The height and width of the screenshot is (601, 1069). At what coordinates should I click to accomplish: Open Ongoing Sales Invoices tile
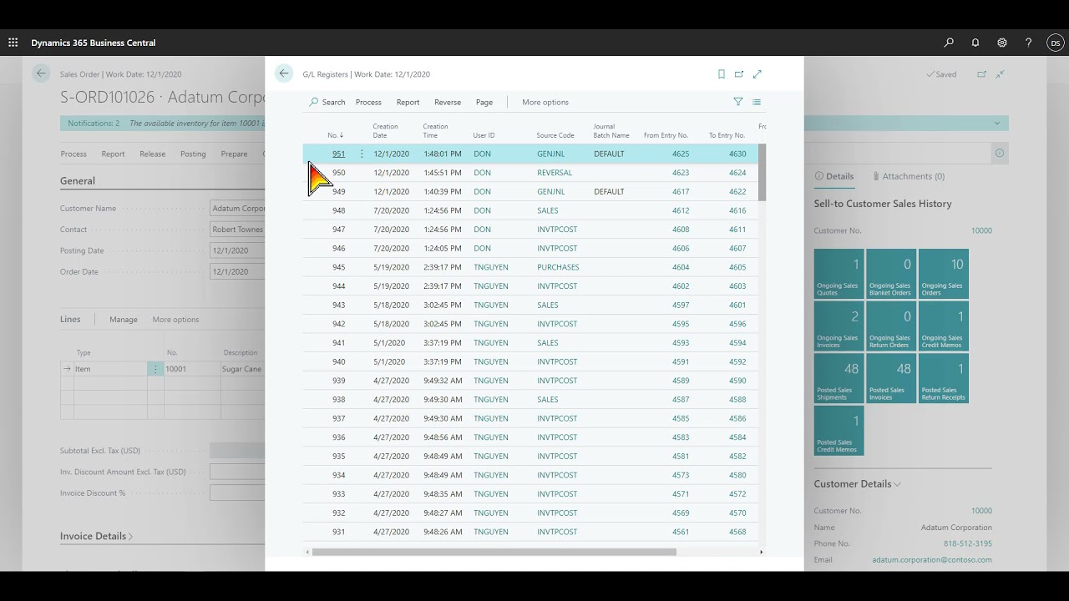(x=839, y=326)
